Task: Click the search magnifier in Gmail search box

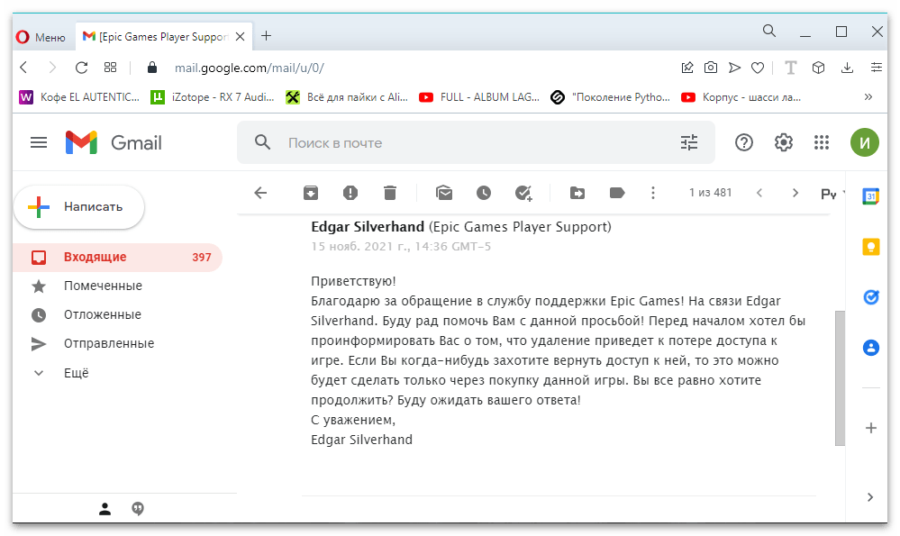Action: tap(262, 142)
